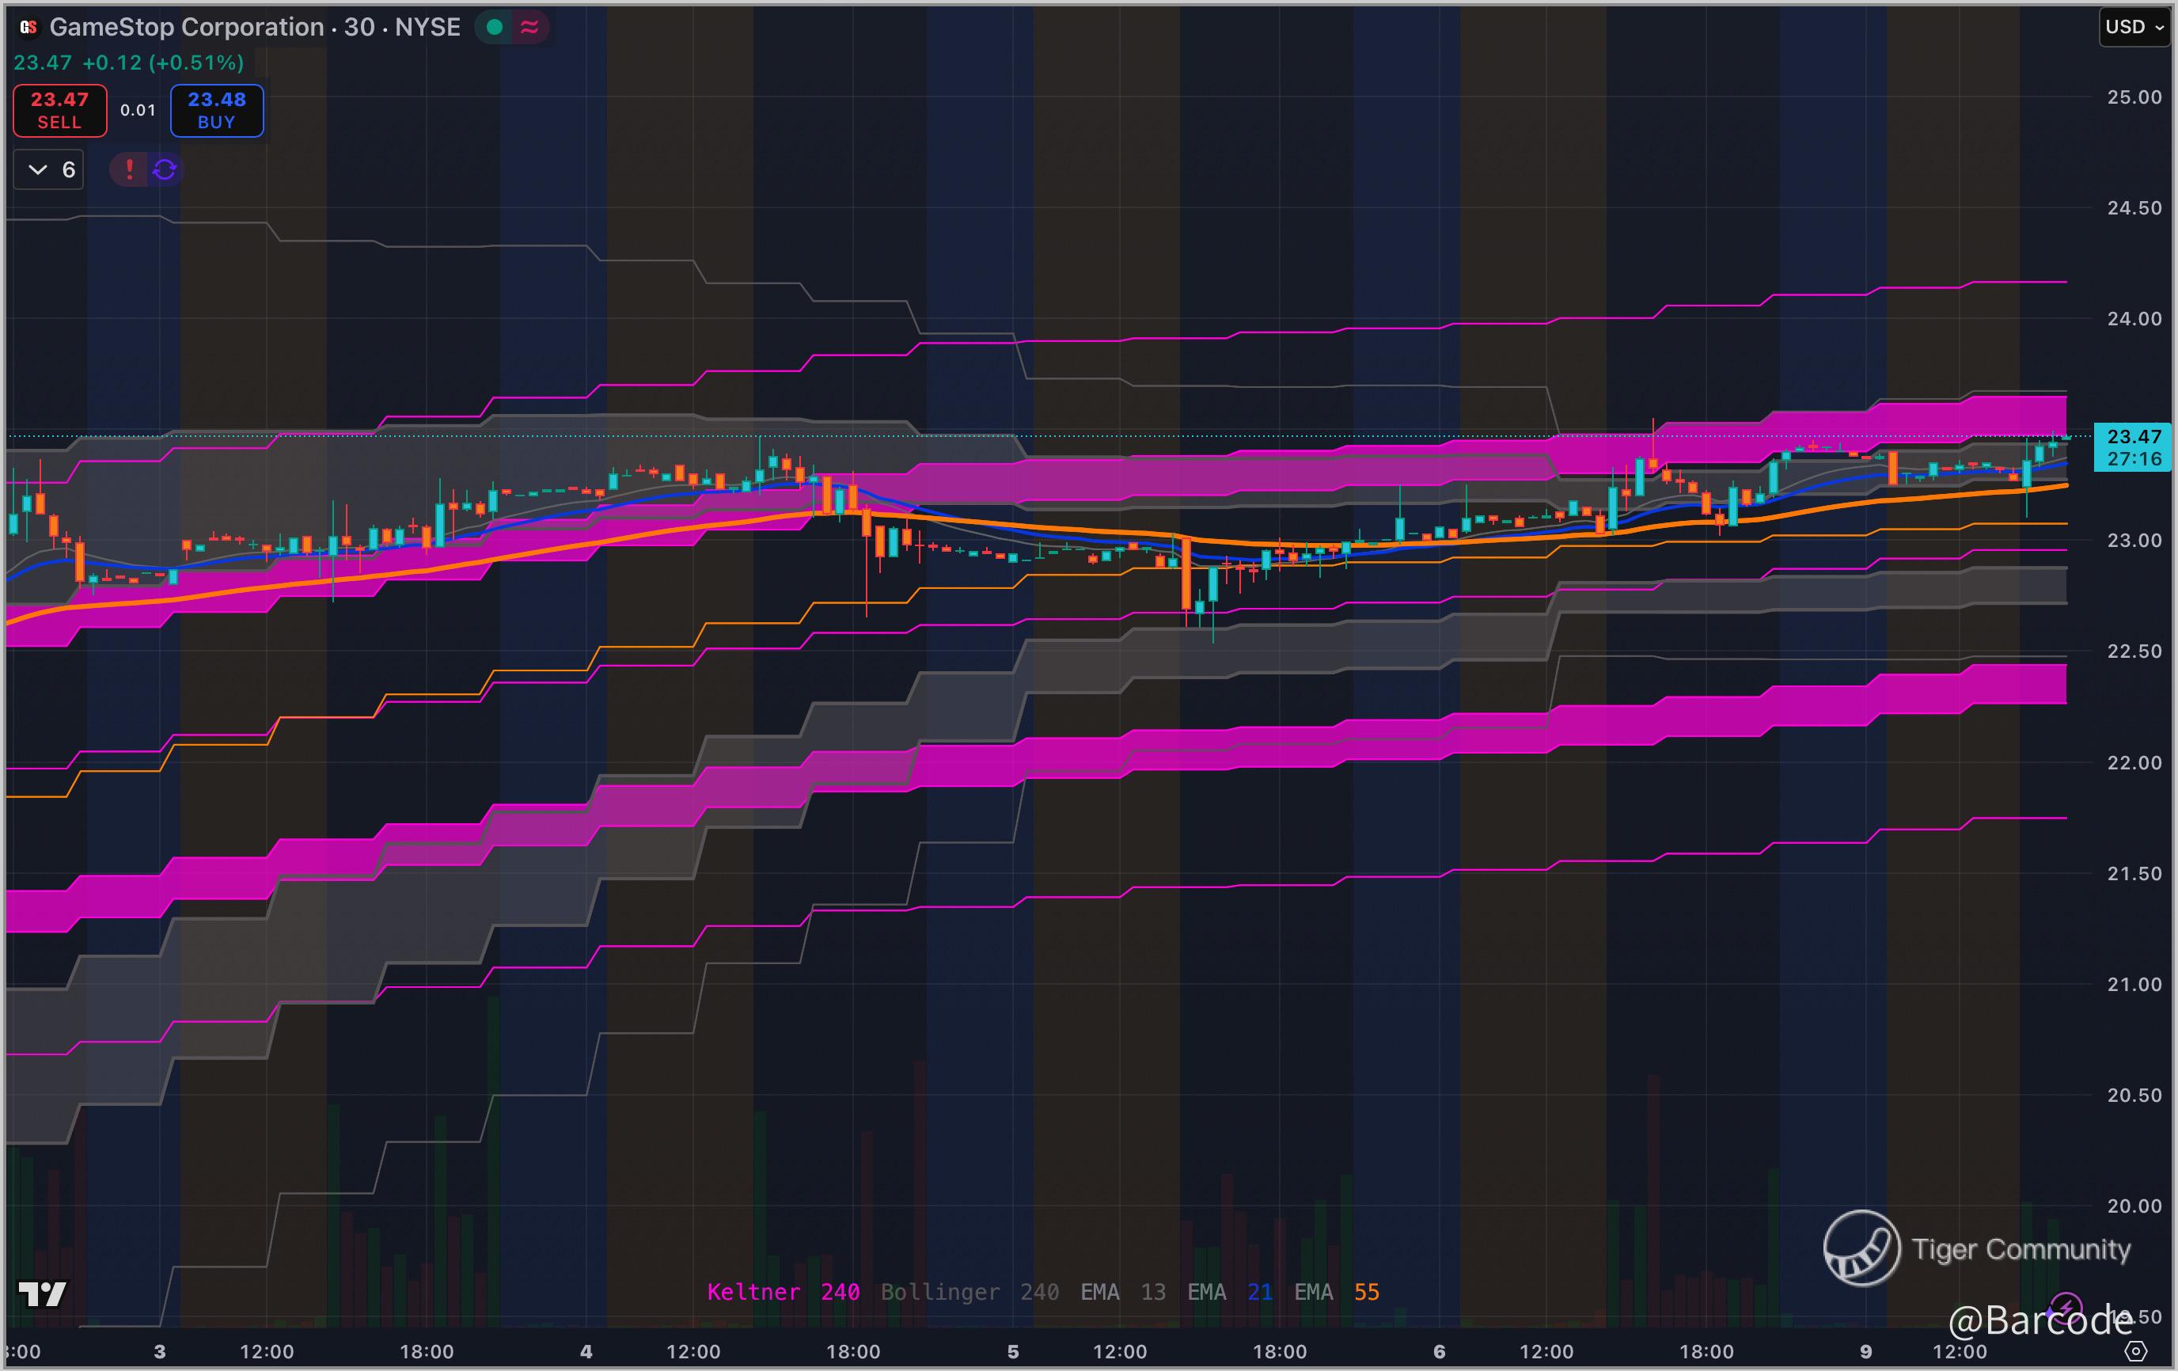Viewport: 2178px width, 1371px height.
Task: Click the GameStop GS symbol logo
Action: pyautogui.click(x=29, y=27)
